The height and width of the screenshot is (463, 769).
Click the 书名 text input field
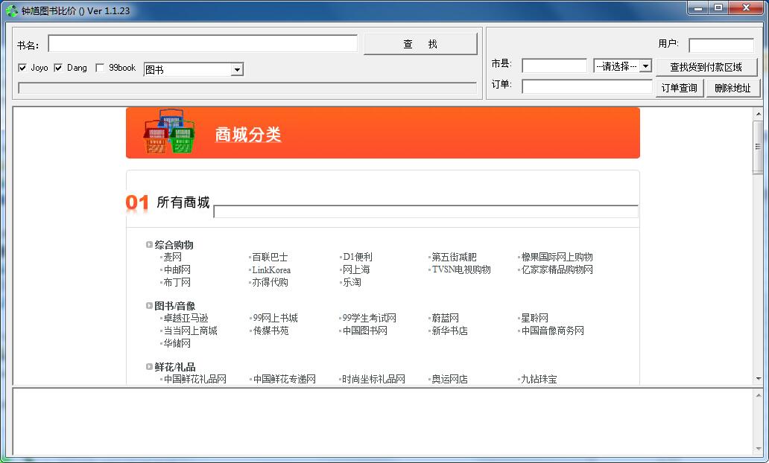tap(203, 44)
